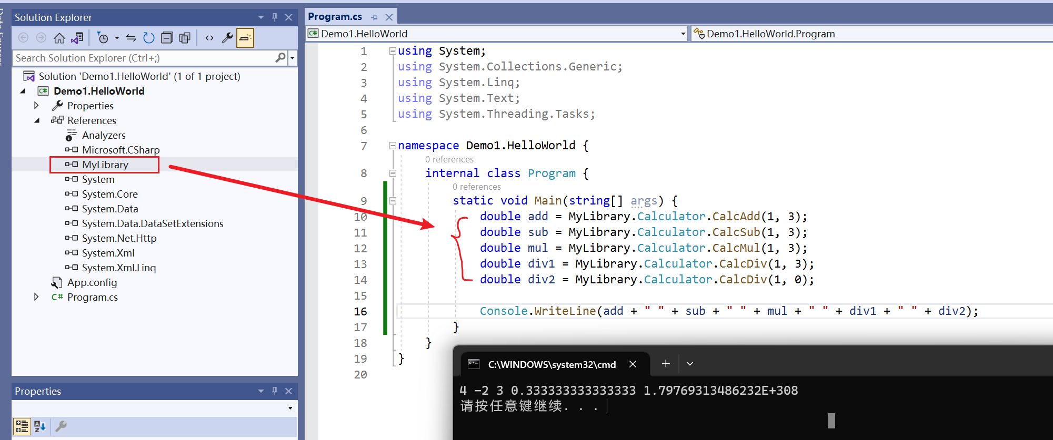1053x440 pixels.
Task: Open the Demo1.HelloWorld.Program type dropdown
Action: pyautogui.click(x=872, y=34)
